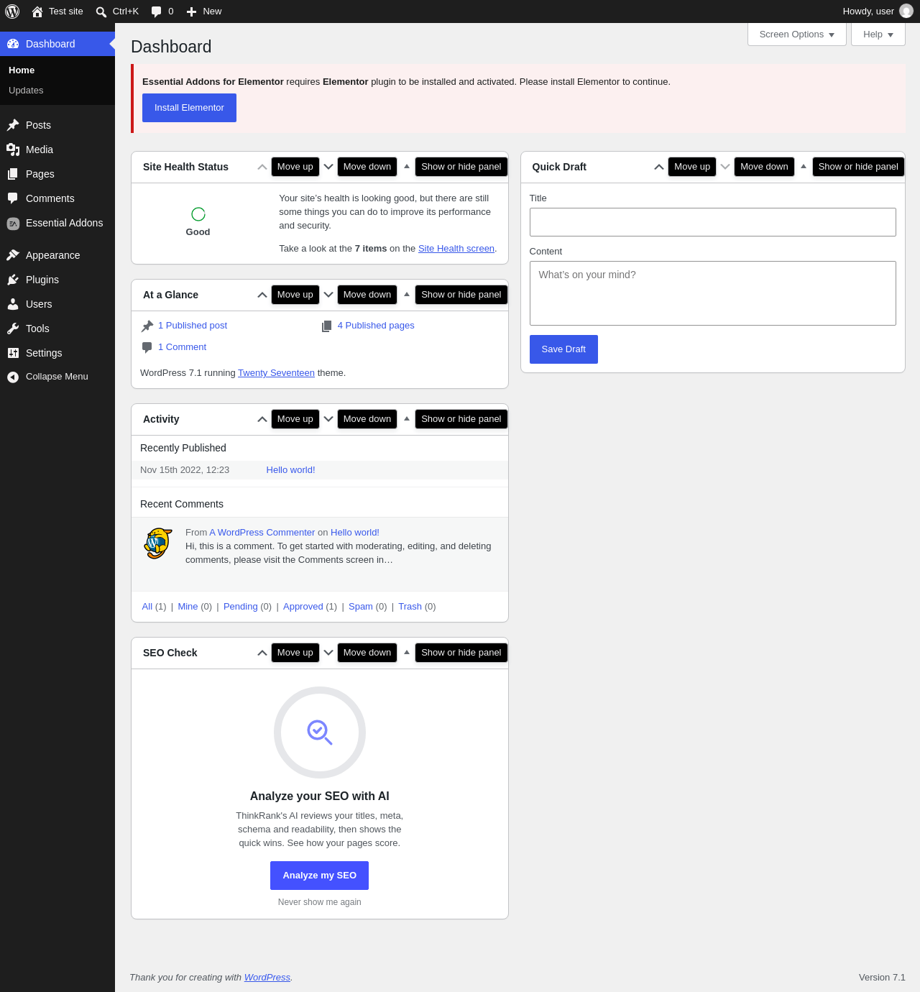Filter comments by the Approved link

coord(303,607)
